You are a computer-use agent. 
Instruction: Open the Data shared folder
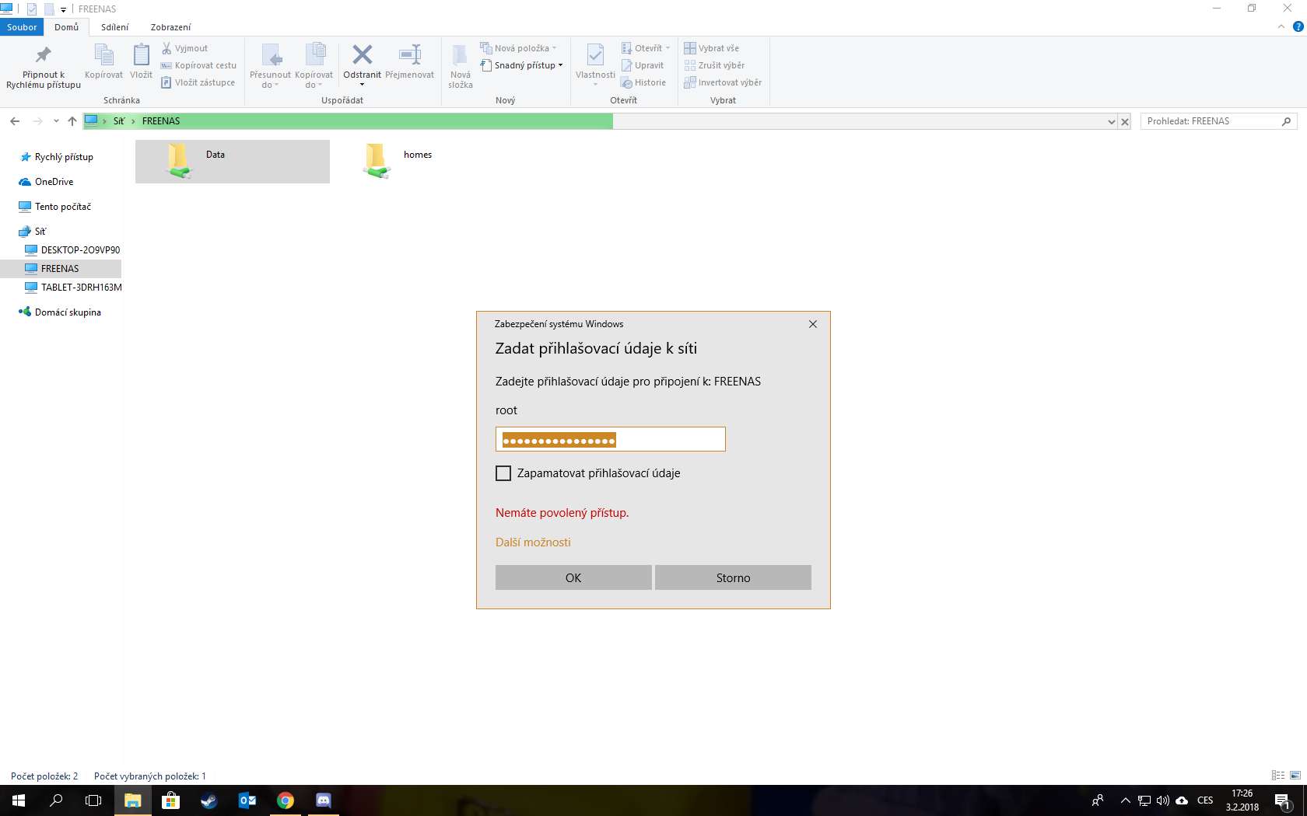point(179,161)
